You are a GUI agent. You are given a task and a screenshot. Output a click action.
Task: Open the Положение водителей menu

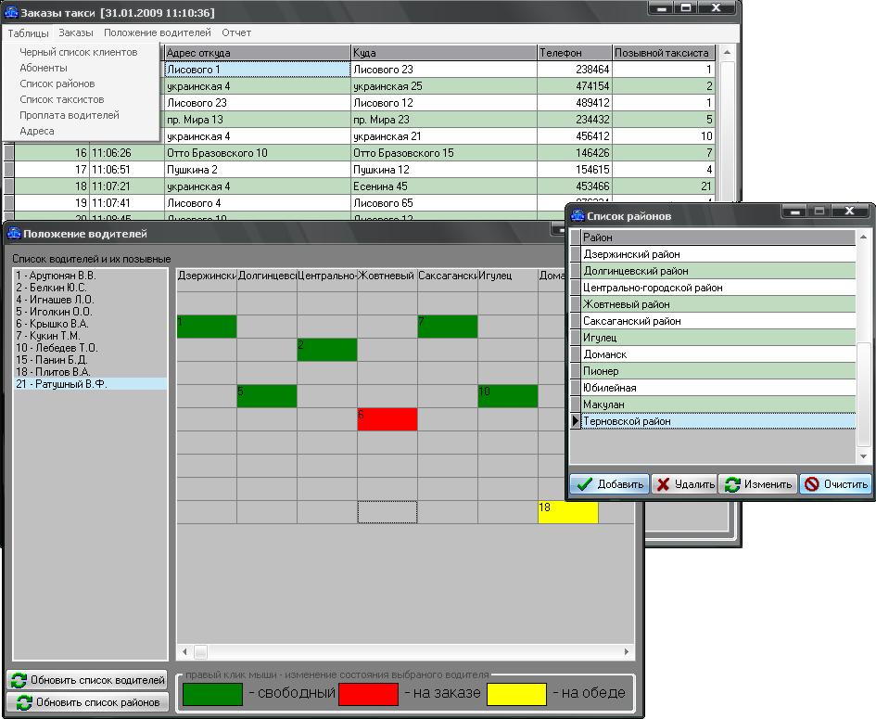(157, 33)
